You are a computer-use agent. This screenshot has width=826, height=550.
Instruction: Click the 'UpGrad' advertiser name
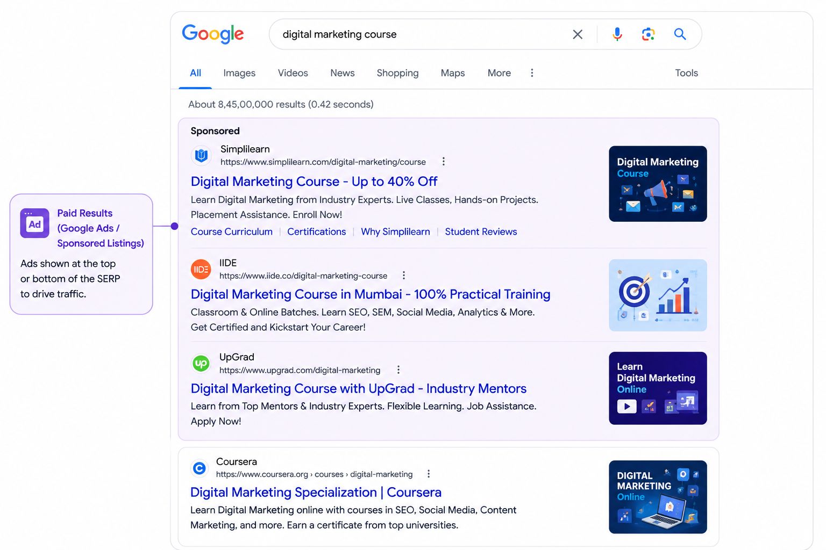[x=237, y=357]
